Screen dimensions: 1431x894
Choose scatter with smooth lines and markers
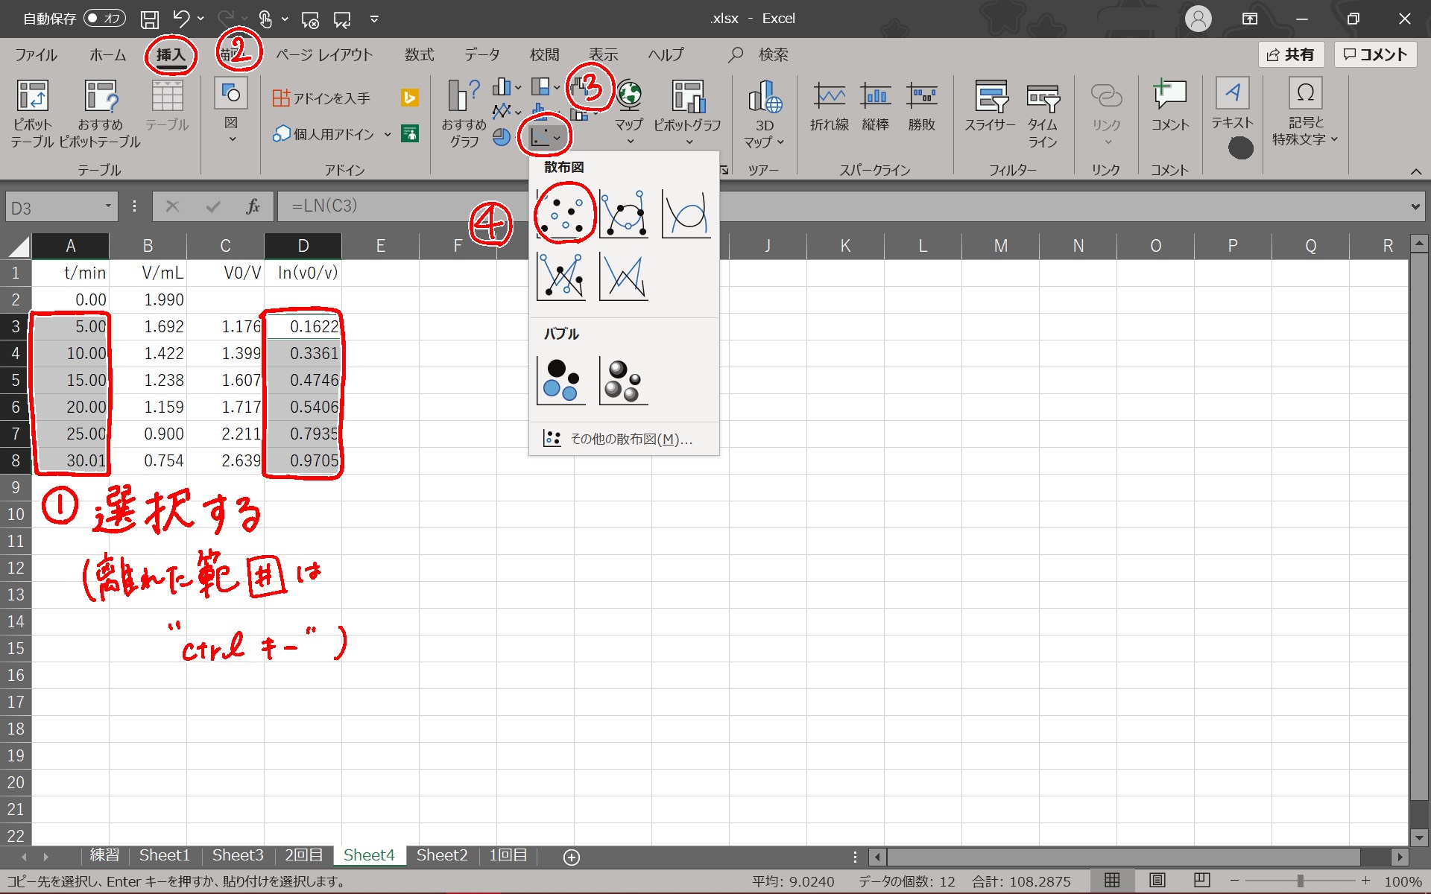tap(624, 214)
